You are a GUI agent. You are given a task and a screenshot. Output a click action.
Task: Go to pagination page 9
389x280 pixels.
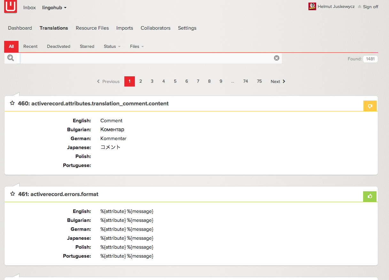(x=221, y=81)
